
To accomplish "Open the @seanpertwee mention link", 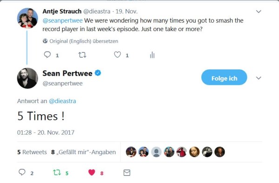I will 63,20.
